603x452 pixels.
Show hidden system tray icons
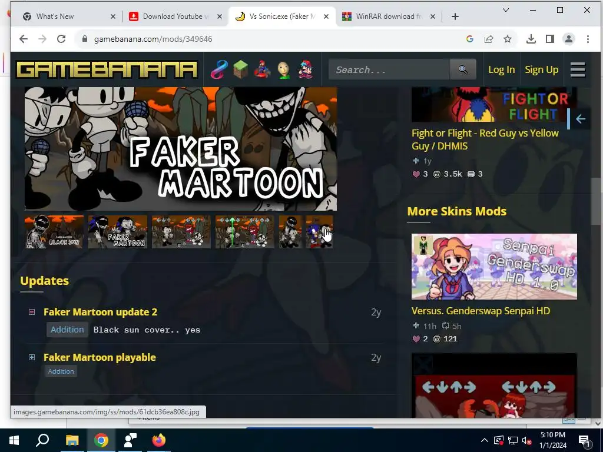coord(485,440)
